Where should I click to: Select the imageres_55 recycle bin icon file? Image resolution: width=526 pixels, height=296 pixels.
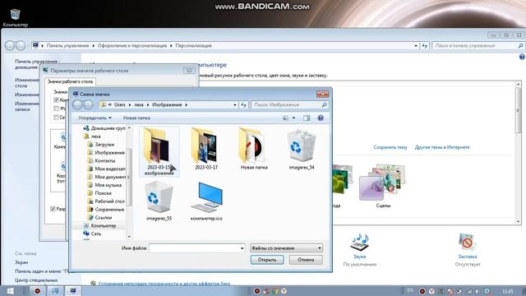(x=159, y=201)
